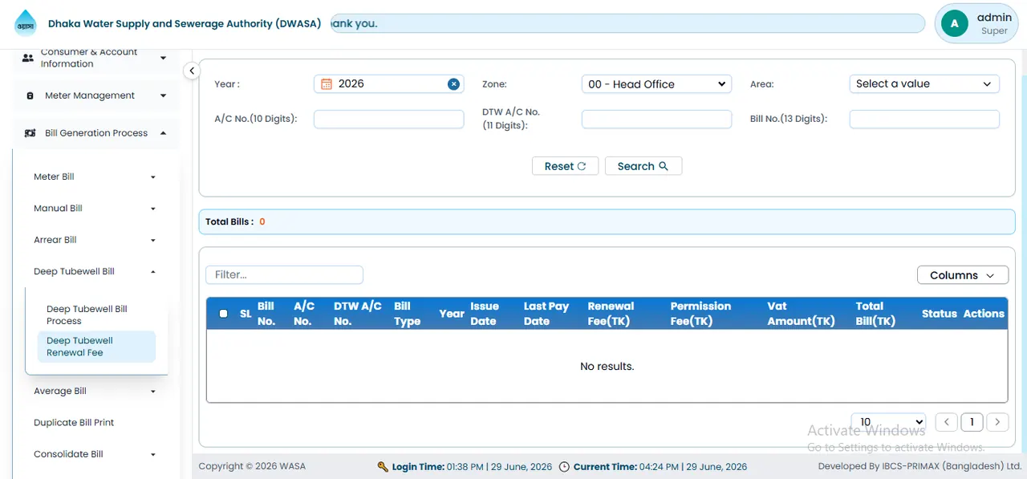Collapse the Bill Generation Process menu
Image resolution: width=1027 pixels, height=479 pixels.
tap(164, 133)
